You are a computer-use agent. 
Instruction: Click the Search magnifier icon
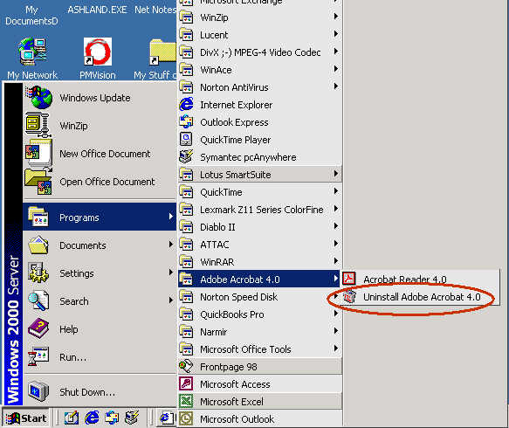[38, 301]
